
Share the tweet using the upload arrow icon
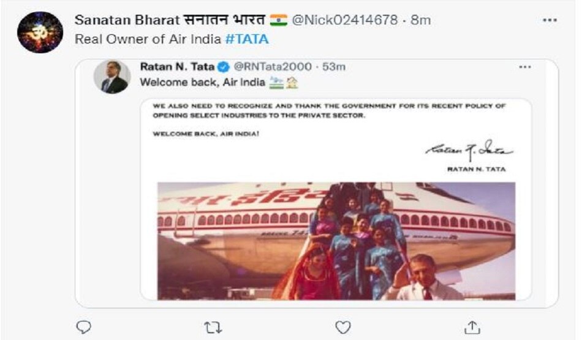click(x=472, y=327)
